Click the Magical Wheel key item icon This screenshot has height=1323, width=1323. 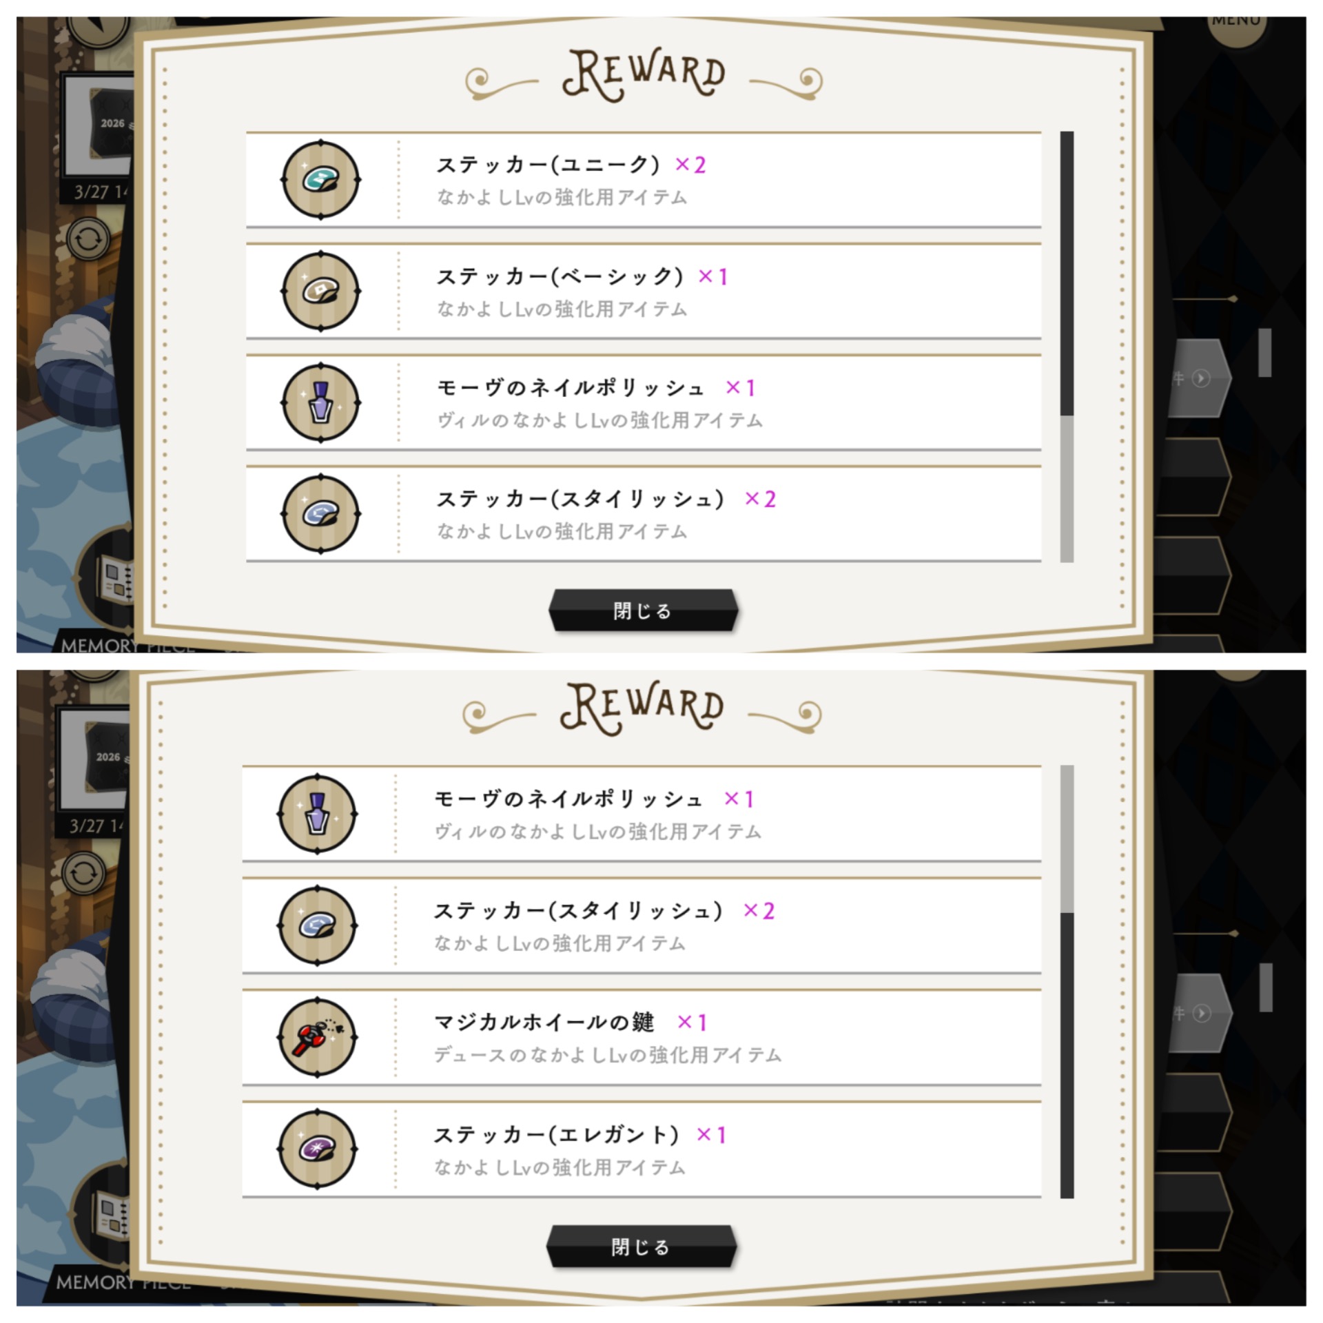(317, 1037)
